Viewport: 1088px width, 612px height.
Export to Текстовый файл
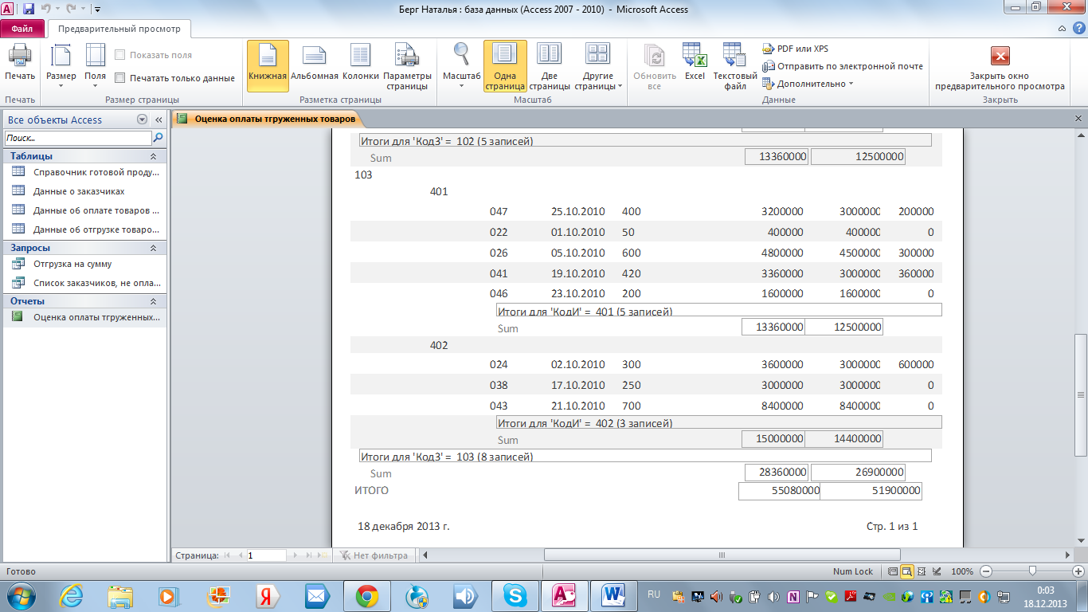click(x=735, y=65)
